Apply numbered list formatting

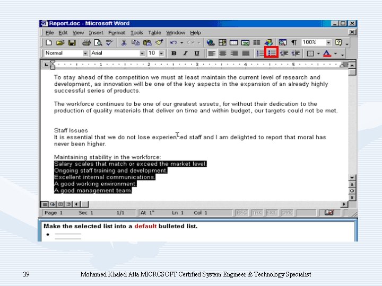pyautogui.click(x=260, y=53)
